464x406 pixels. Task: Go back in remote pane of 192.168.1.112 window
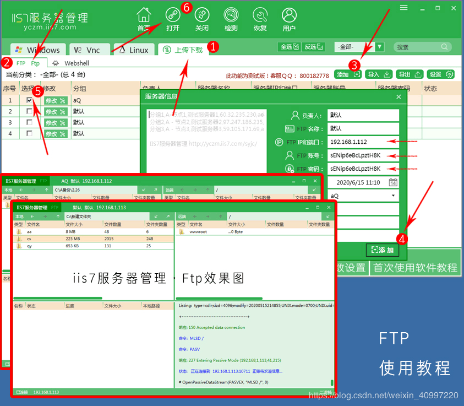tap(182, 190)
